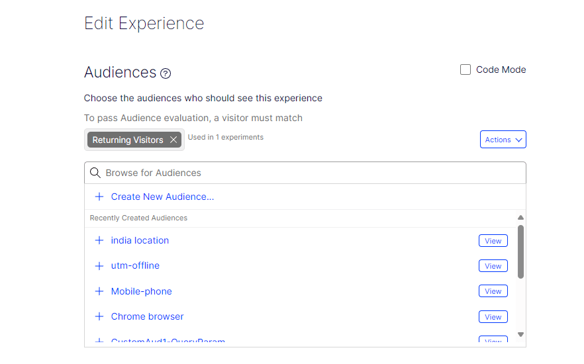Click plus icon next to Create New Audience
Image resolution: width=584 pixels, height=364 pixels.
click(x=99, y=197)
